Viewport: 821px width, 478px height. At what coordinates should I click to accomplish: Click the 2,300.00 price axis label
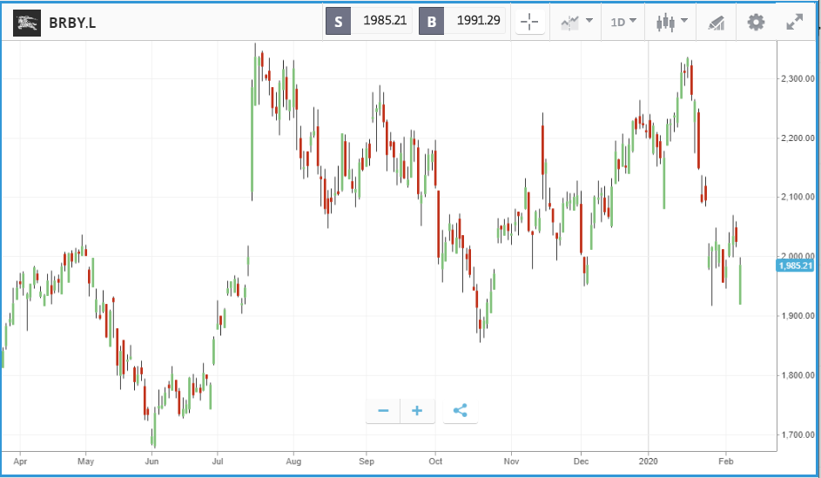point(797,79)
